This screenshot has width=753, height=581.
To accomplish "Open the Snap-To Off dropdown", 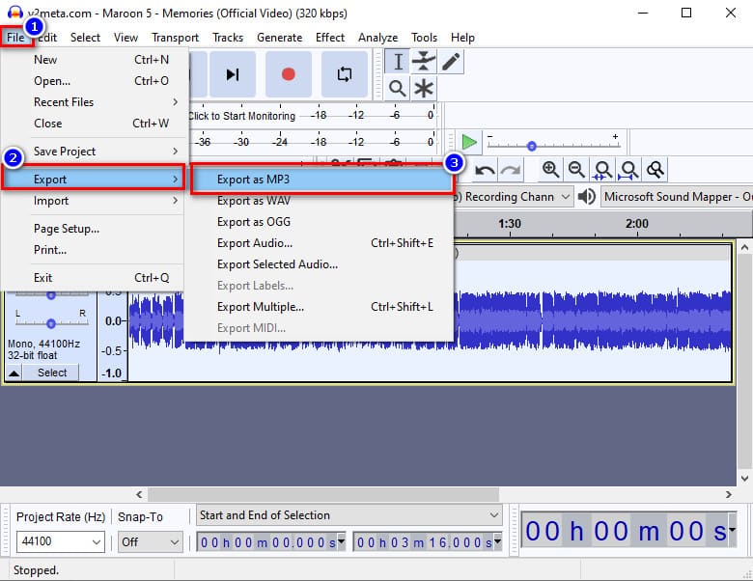I will coord(151,541).
